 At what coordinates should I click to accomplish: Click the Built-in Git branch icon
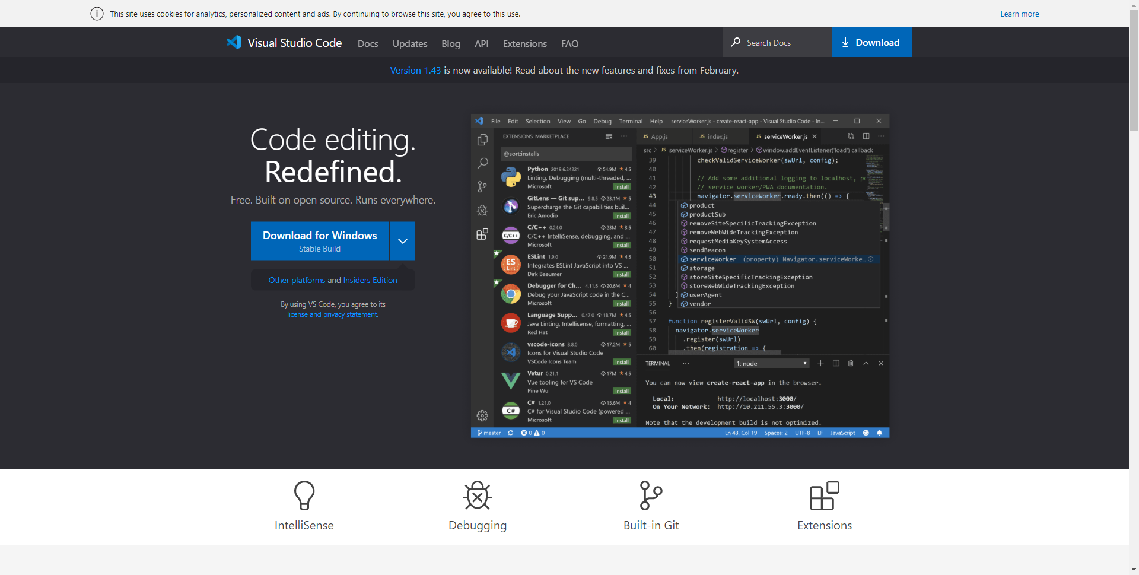pos(651,495)
